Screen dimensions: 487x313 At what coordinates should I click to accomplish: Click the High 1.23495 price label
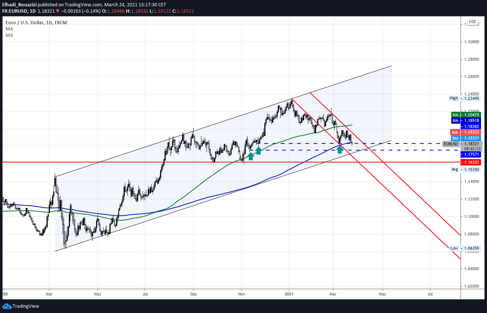(x=465, y=98)
